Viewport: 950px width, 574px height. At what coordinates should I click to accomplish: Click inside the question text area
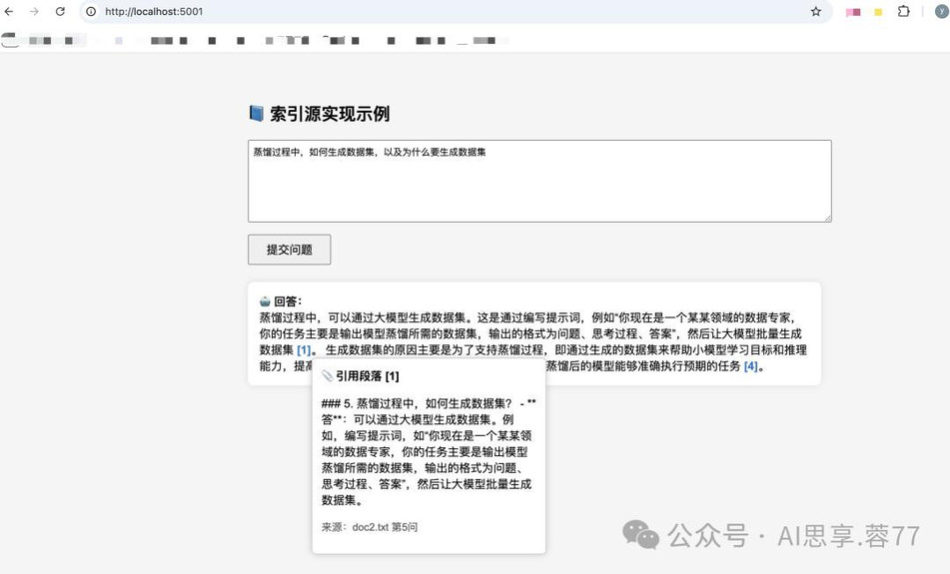pos(539,181)
